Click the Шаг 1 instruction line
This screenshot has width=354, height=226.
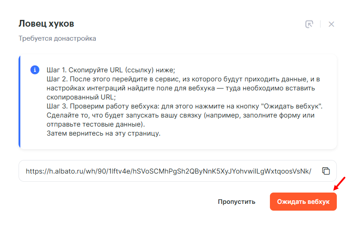point(110,70)
